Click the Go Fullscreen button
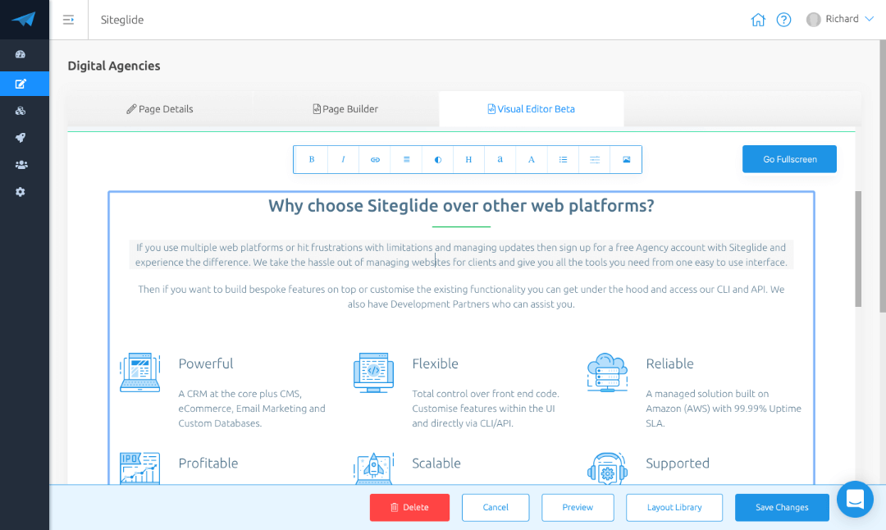 [789, 159]
